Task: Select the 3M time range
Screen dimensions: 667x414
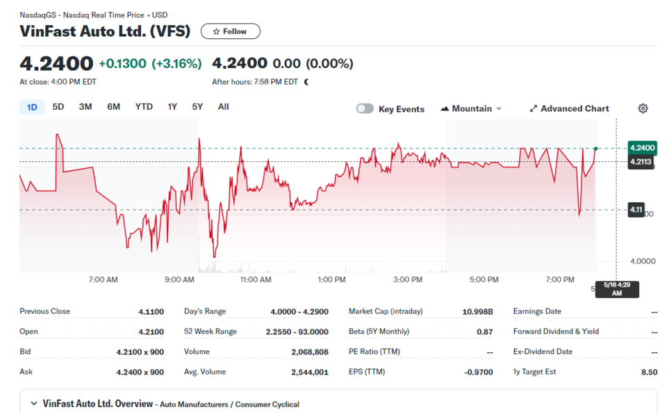Action: [85, 107]
